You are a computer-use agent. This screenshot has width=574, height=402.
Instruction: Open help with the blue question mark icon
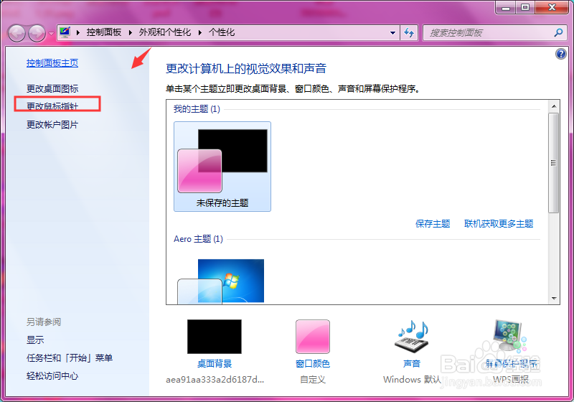[x=560, y=54]
